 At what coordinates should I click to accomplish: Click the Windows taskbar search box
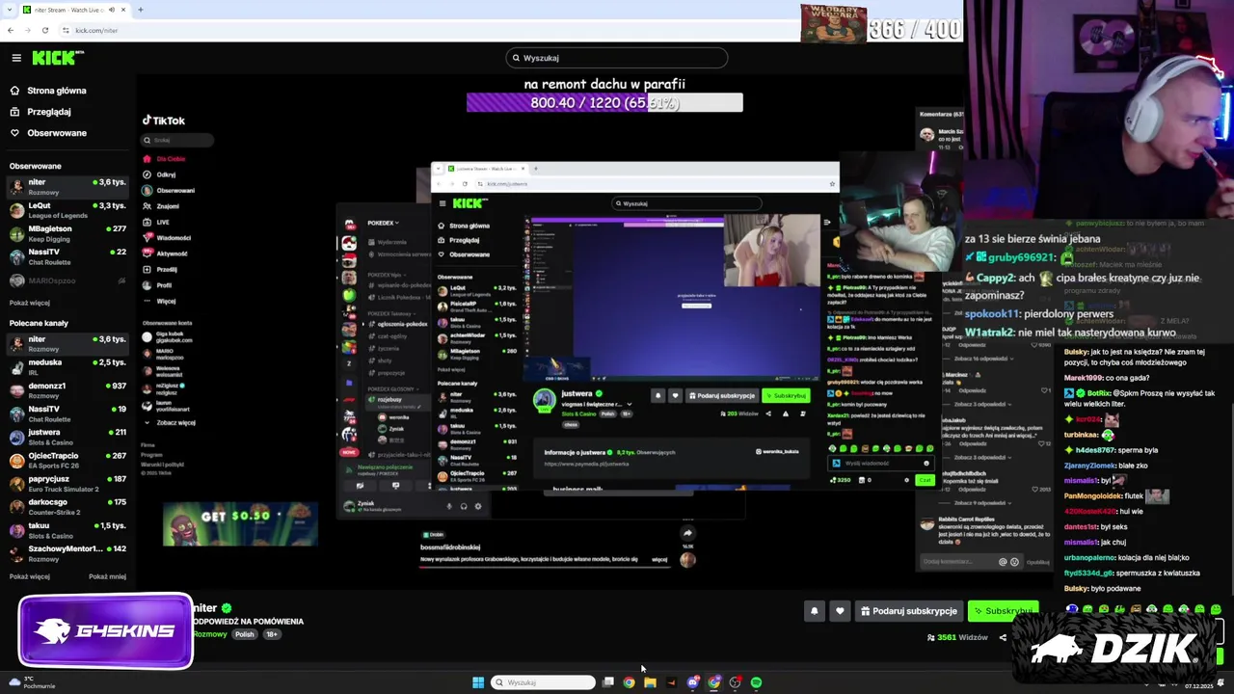543,682
